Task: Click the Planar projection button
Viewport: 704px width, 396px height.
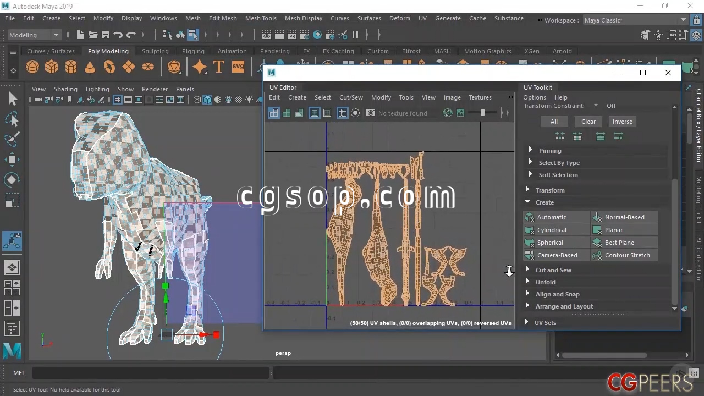Action: [x=614, y=230]
